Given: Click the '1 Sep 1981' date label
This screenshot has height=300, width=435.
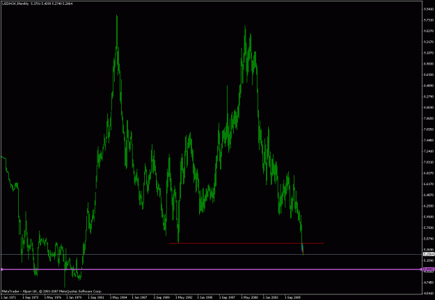Looking at the screenshot, I should coord(96,297).
